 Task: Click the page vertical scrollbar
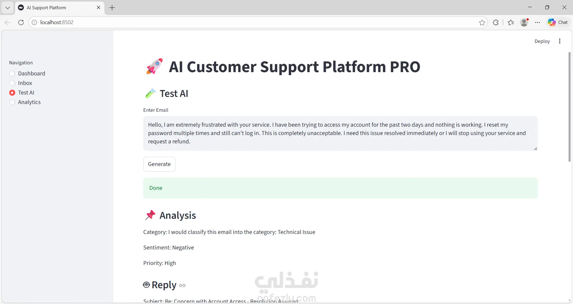(x=569, y=107)
